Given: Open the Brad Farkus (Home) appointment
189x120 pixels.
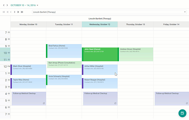Looking at the screenshot, I should tap(64, 51).
